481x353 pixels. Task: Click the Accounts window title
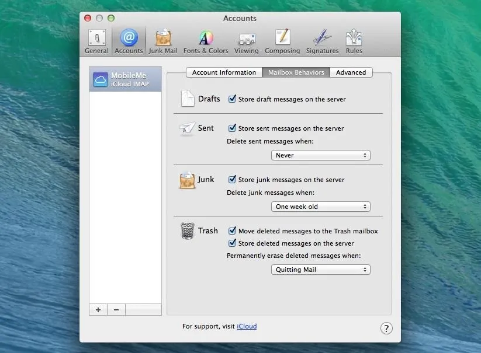click(240, 18)
